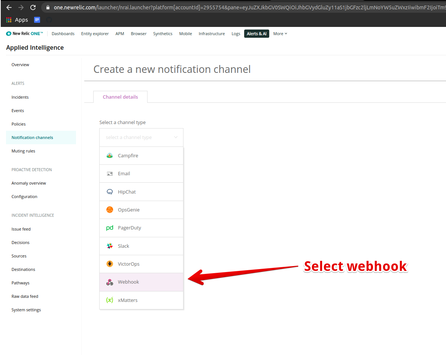Open the Events sidebar link

18,111
